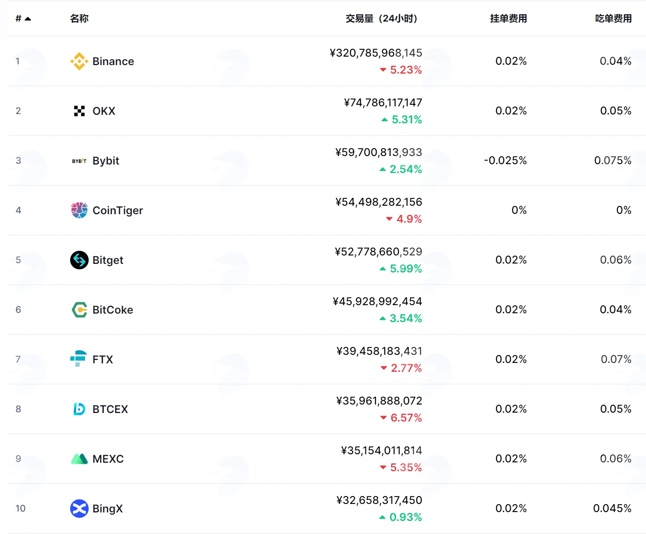Sort by 交易量 (24小时) column header
This screenshot has height=534, width=646.
pos(381,18)
